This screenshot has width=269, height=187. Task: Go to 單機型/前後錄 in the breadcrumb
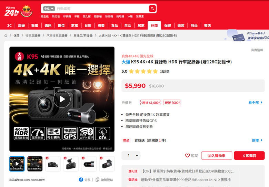(x=83, y=35)
